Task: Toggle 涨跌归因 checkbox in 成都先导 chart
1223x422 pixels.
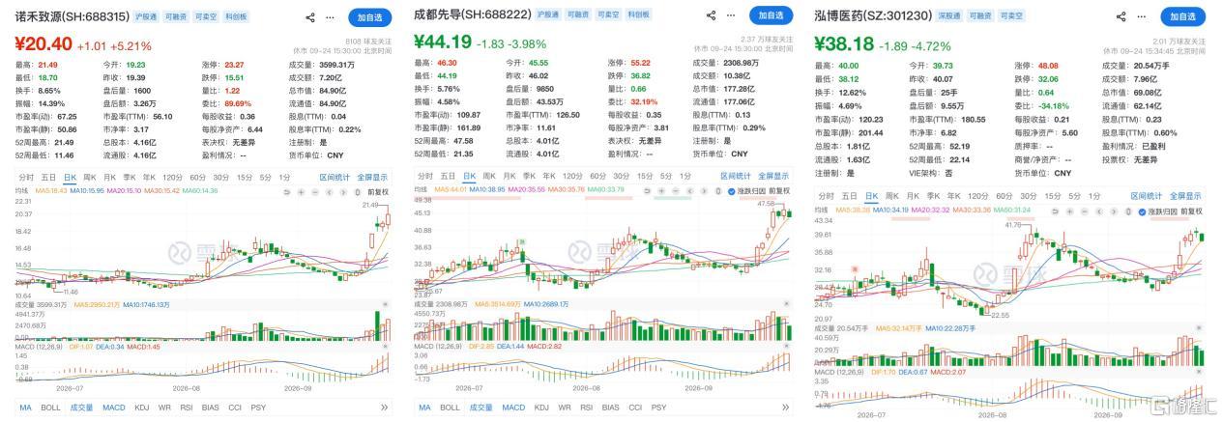Action: pyautogui.click(x=730, y=190)
